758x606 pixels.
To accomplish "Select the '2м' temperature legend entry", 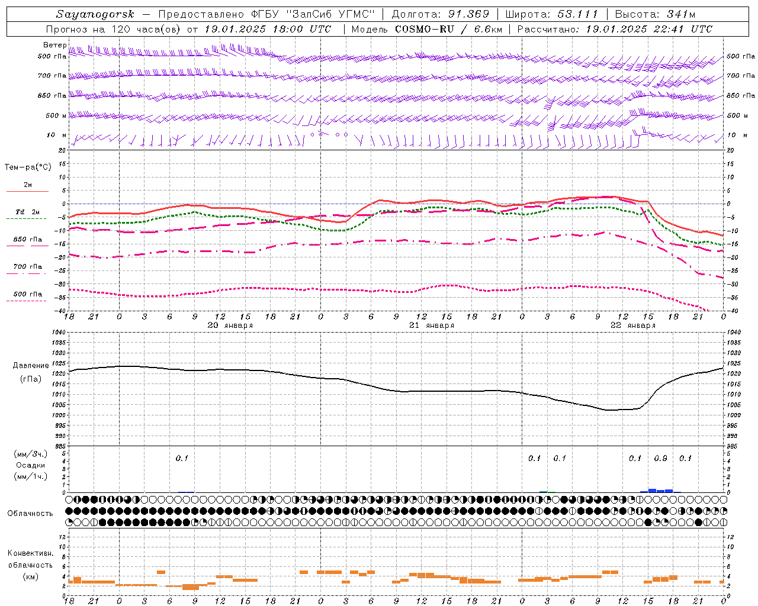I will pos(27,185).
